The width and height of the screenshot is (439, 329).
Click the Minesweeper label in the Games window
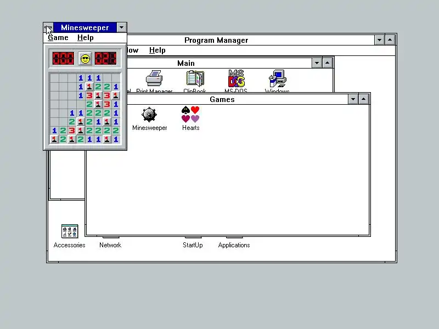(x=149, y=128)
